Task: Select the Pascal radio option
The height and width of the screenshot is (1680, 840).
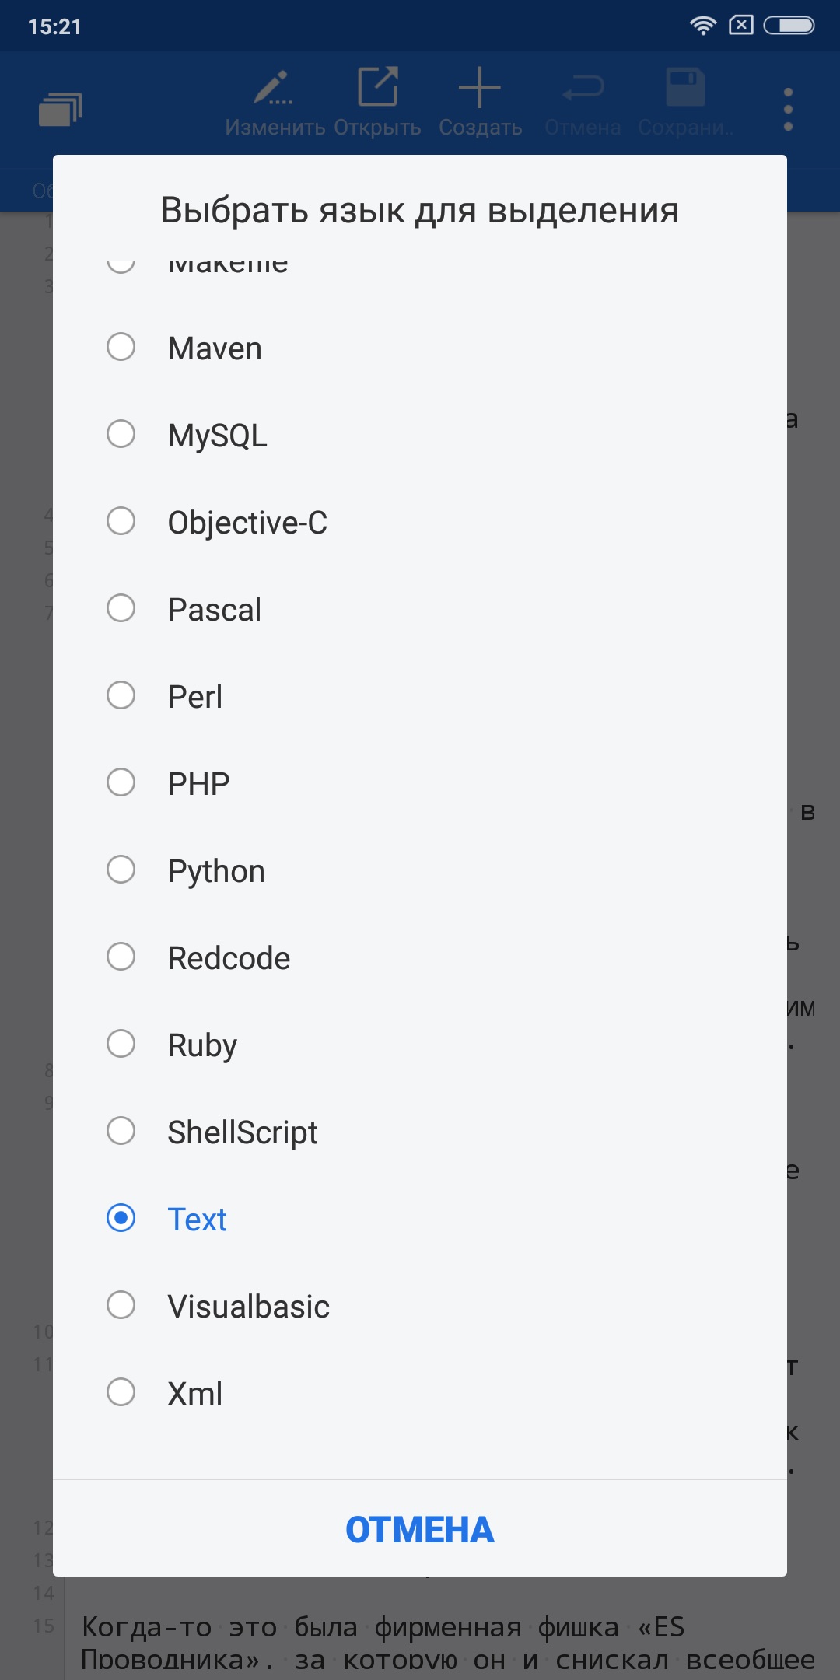Action: tap(121, 608)
